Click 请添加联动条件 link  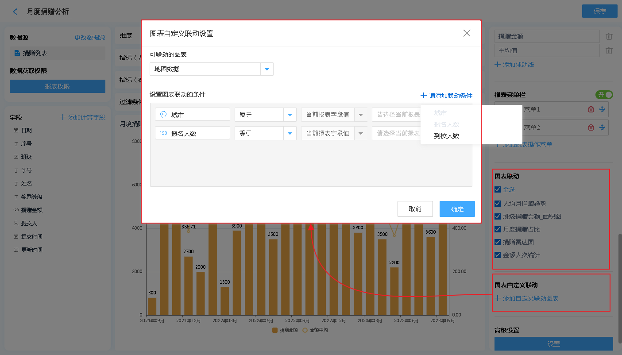[447, 96]
